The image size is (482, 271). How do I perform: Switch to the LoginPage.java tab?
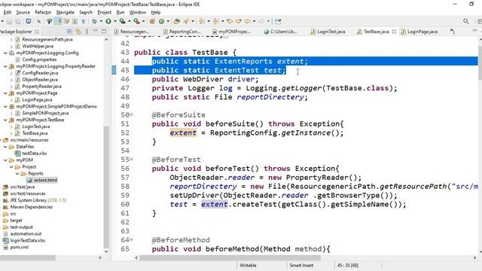[419, 32]
